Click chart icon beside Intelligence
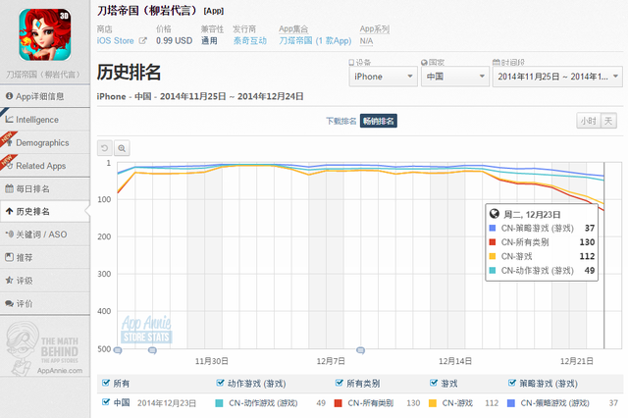Image resolution: width=628 pixels, height=418 pixels. coord(9,120)
